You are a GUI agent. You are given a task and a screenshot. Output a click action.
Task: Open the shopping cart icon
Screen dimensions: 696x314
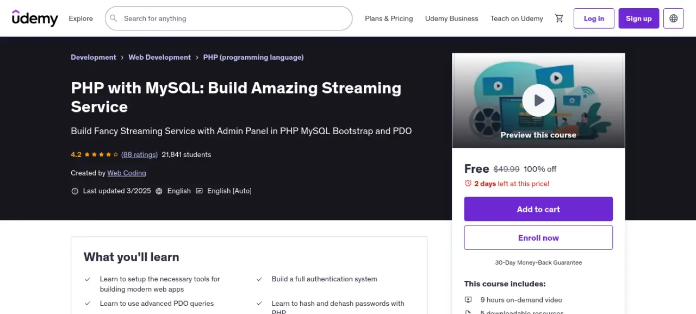click(559, 18)
